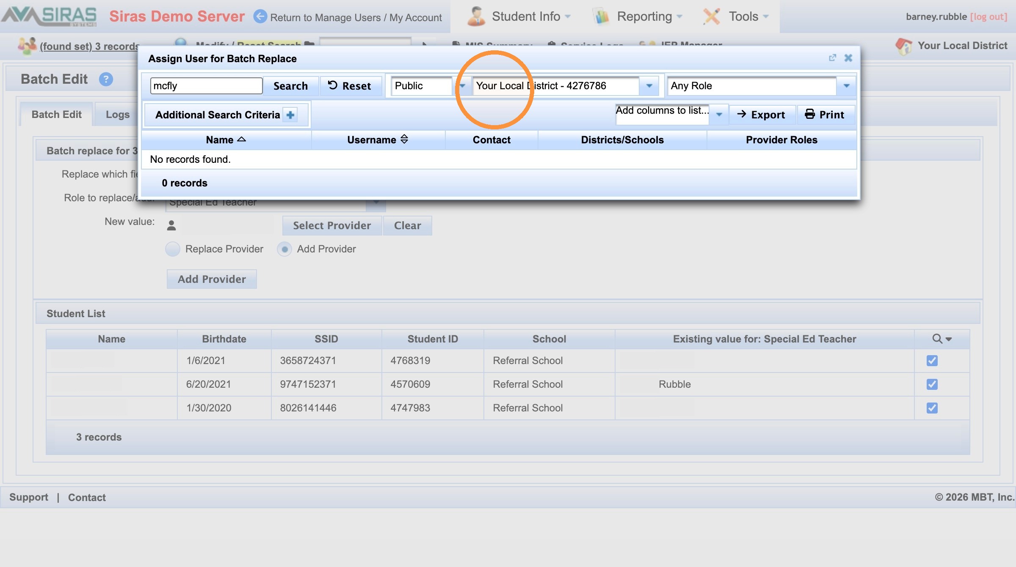Select the Add Provider radio button
Screen dimensions: 1016x567
tap(284, 249)
